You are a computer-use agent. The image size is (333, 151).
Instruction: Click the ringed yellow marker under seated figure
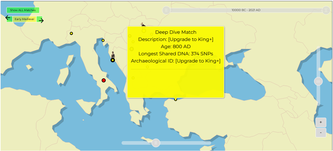click(x=113, y=60)
